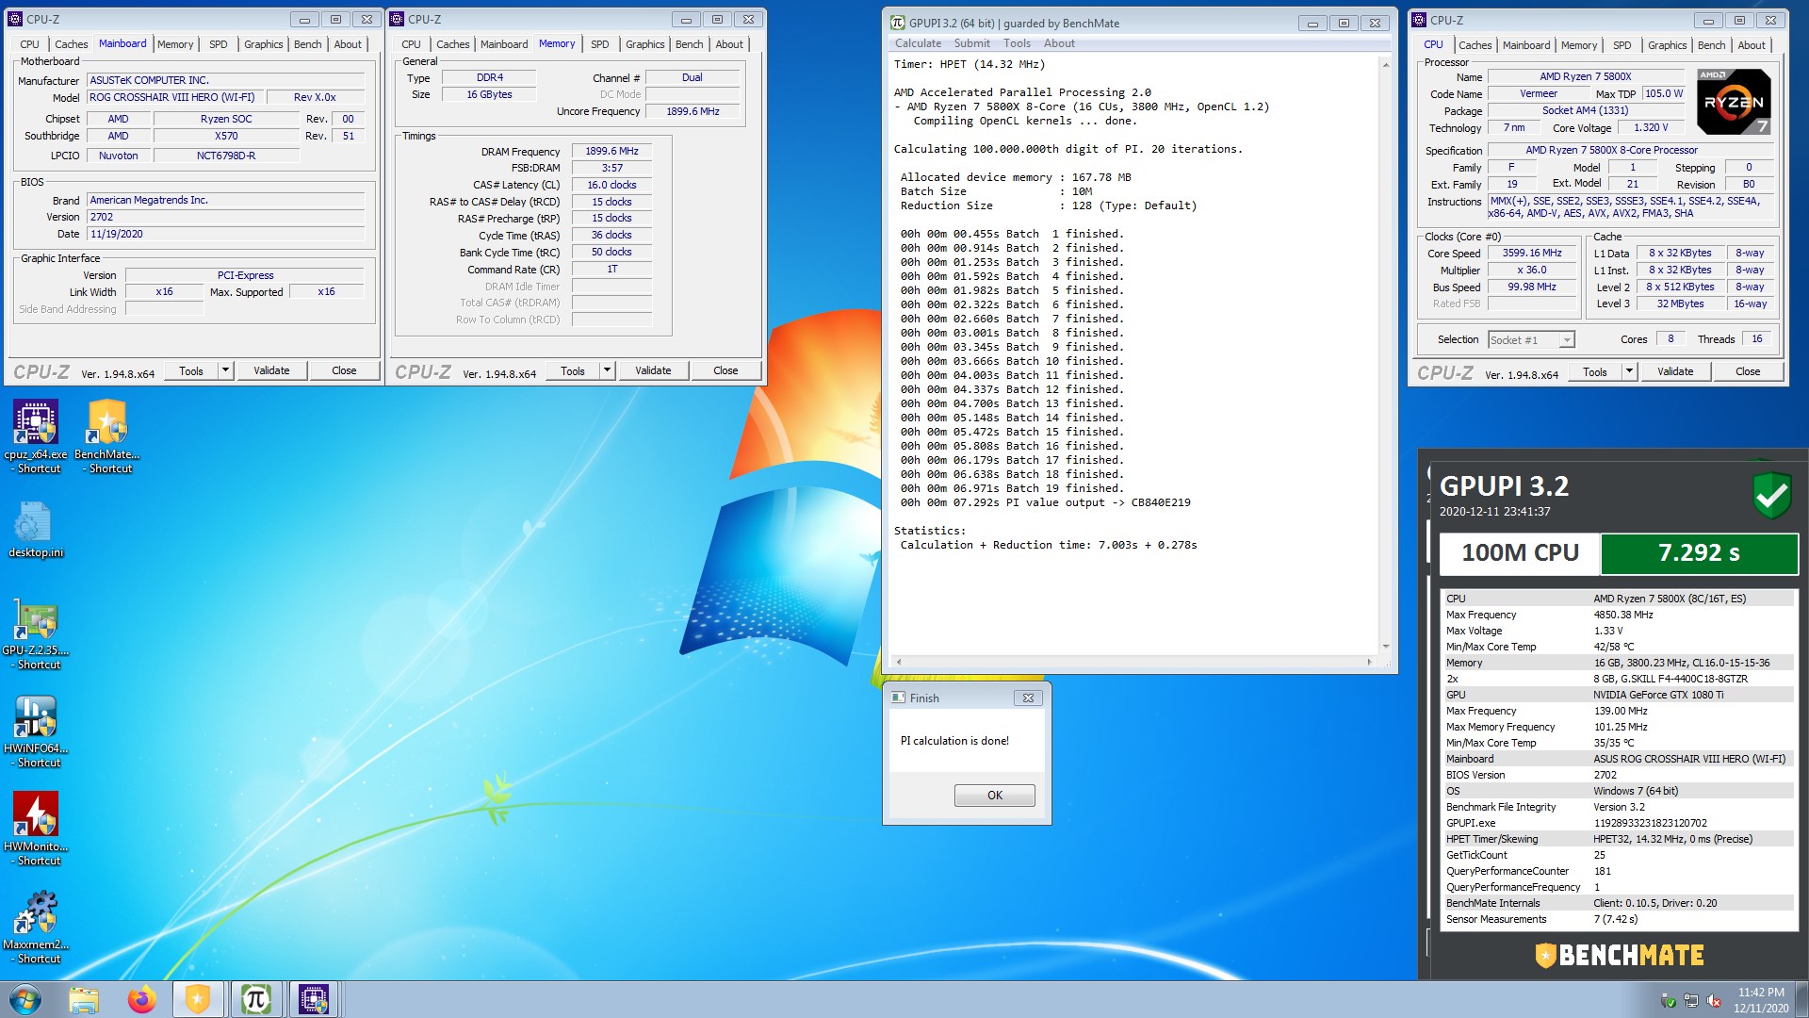
Task: Switch to Caches tab in right CPU-Z window
Action: 1475,45
